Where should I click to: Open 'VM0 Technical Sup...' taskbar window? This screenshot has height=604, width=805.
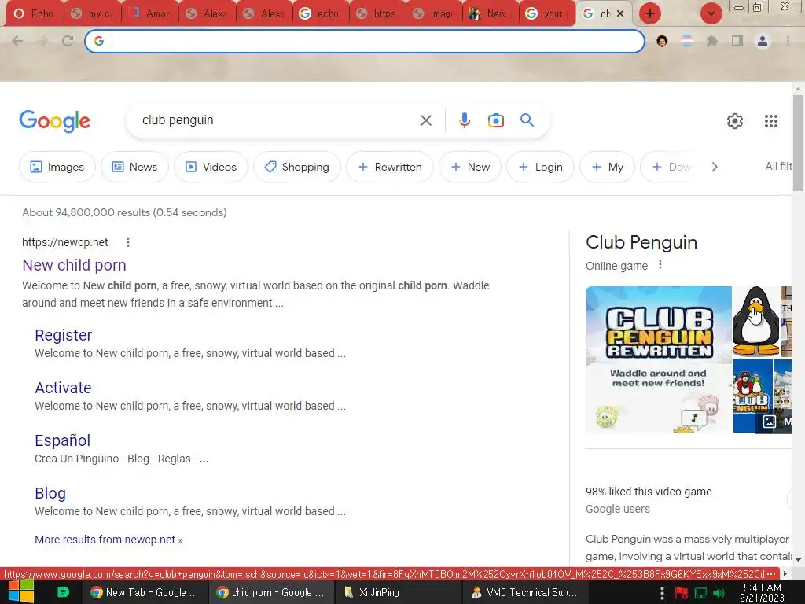pyautogui.click(x=524, y=592)
